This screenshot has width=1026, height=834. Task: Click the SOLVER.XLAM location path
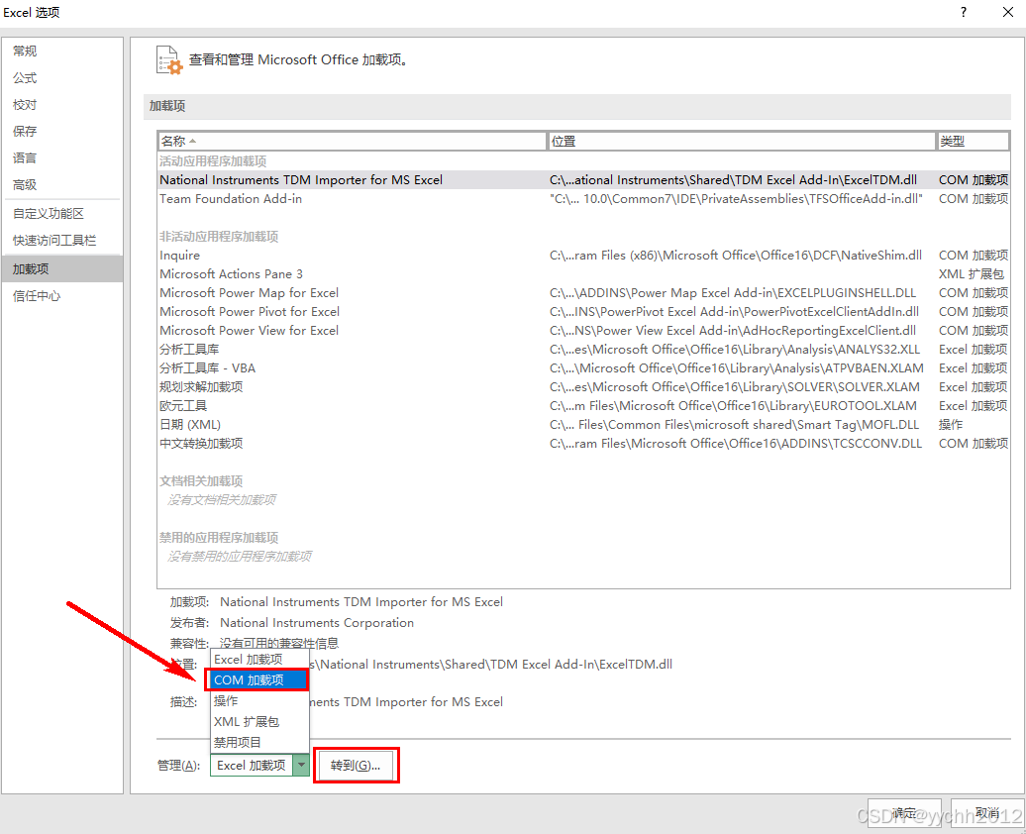click(x=734, y=387)
